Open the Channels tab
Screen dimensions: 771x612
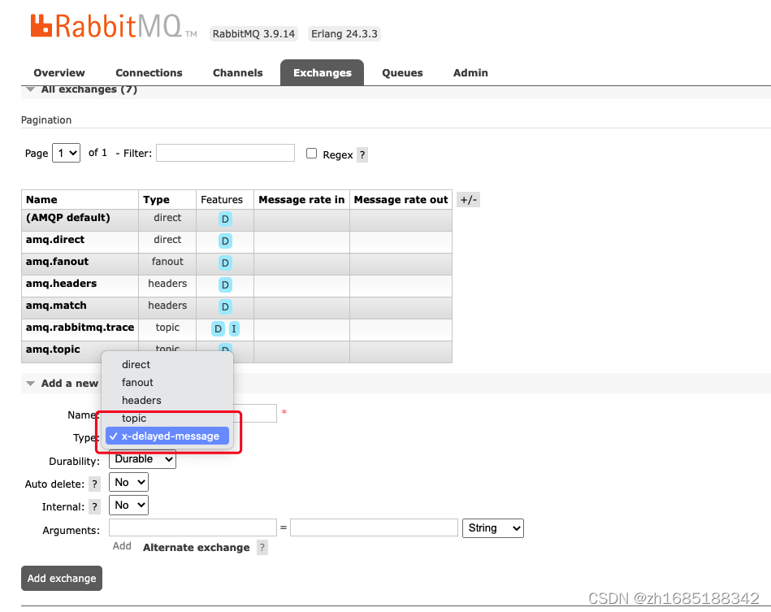point(238,73)
